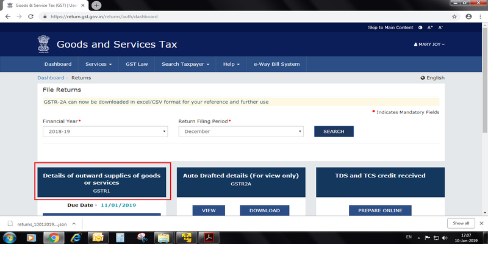Open Adobe Acrobat taskbar icon
The height and width of the screenshot is (261, 488).
(209, 238)
